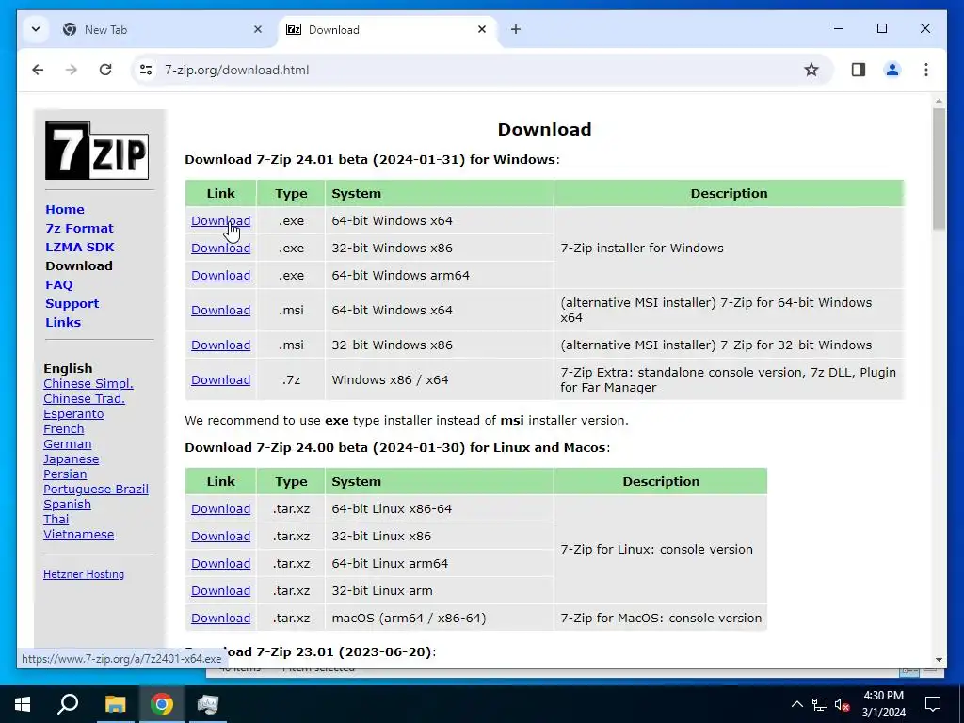Go back to previous page

click(x=38, y=70)
